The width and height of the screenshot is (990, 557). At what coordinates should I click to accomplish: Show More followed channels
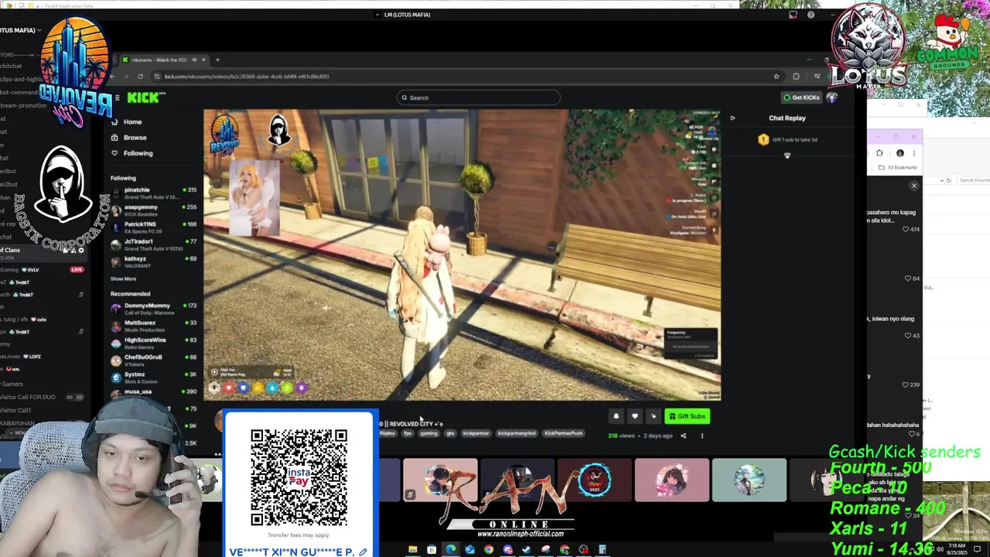pos(123,278)
